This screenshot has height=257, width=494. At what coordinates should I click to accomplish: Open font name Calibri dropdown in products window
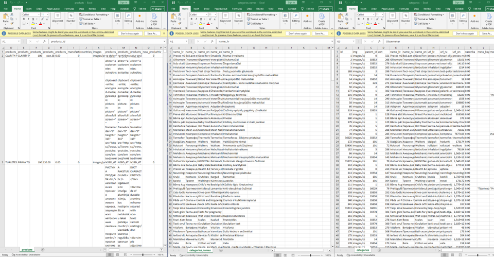tap(38, 14)
